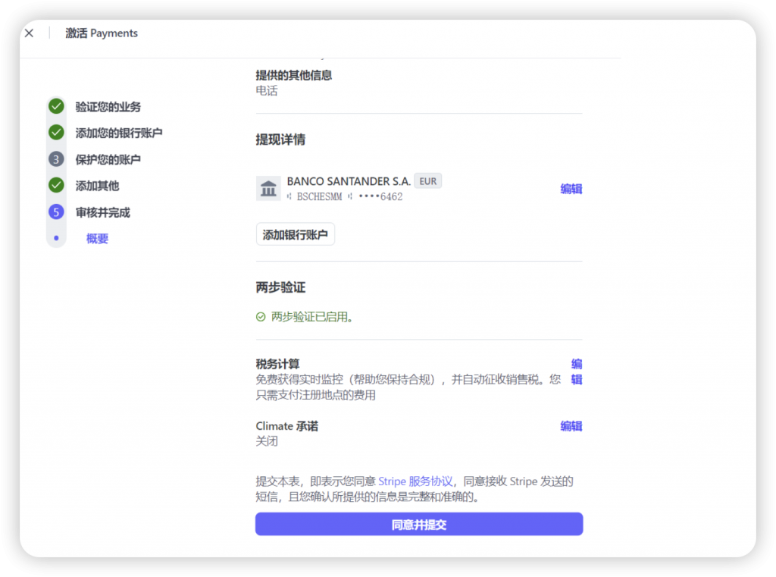Click the green check icon beside 添加您的银行账户

[x=56, y=132]
